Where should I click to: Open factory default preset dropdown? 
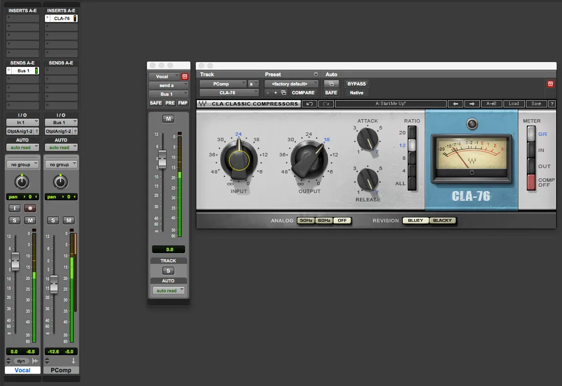(291, 84)
